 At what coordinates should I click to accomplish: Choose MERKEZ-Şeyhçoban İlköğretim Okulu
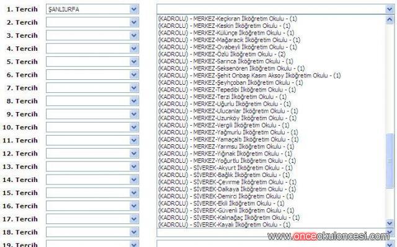pos(230,82)
